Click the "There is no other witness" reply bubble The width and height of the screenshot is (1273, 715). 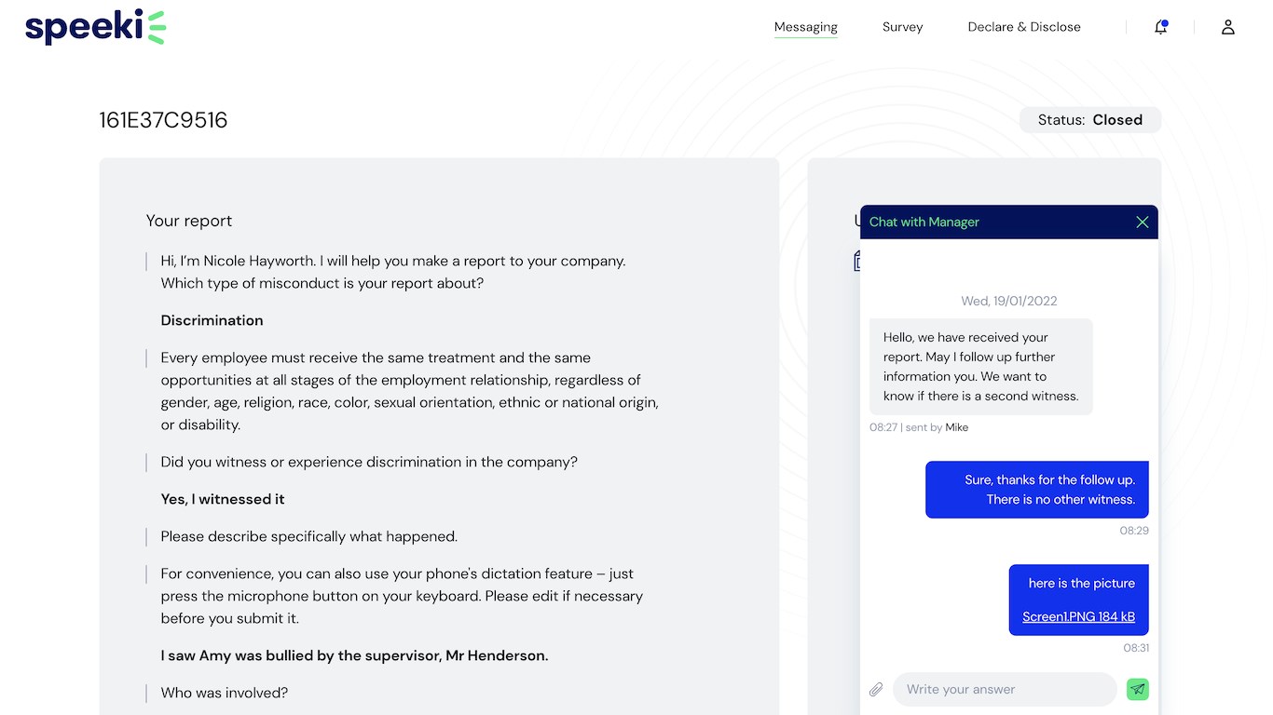[1036, 490]
